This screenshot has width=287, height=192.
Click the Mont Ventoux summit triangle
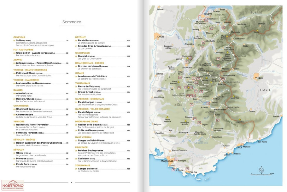tap(167, 117)
